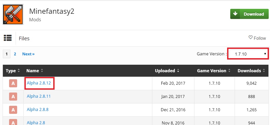Open the Alpha 2.8.12 file link

point(39,83)
